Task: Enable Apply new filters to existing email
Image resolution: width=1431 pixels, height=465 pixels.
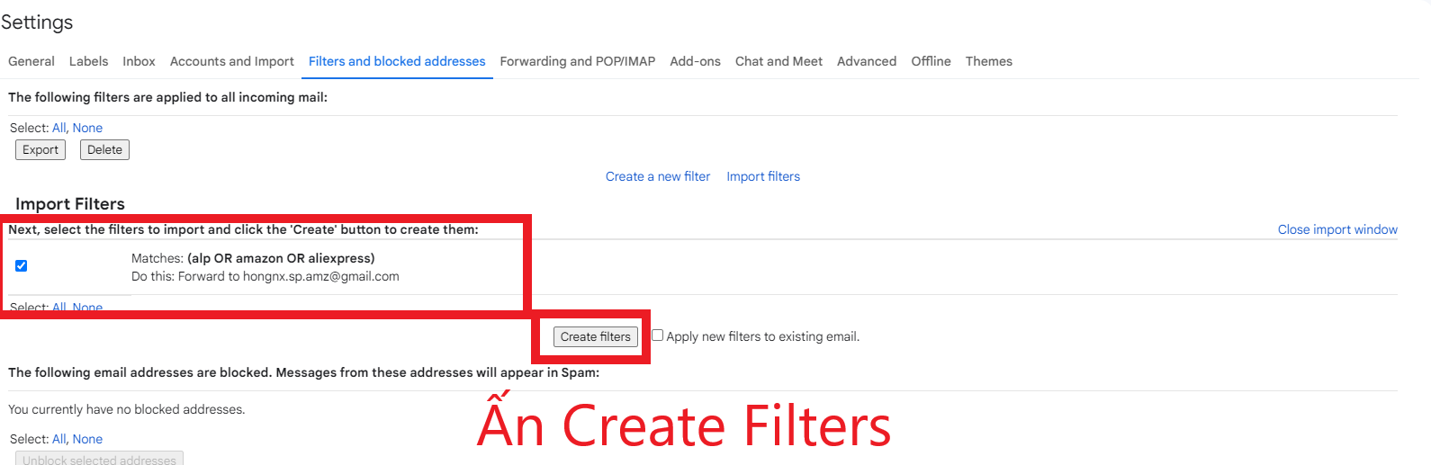Action: coord(658,335)
